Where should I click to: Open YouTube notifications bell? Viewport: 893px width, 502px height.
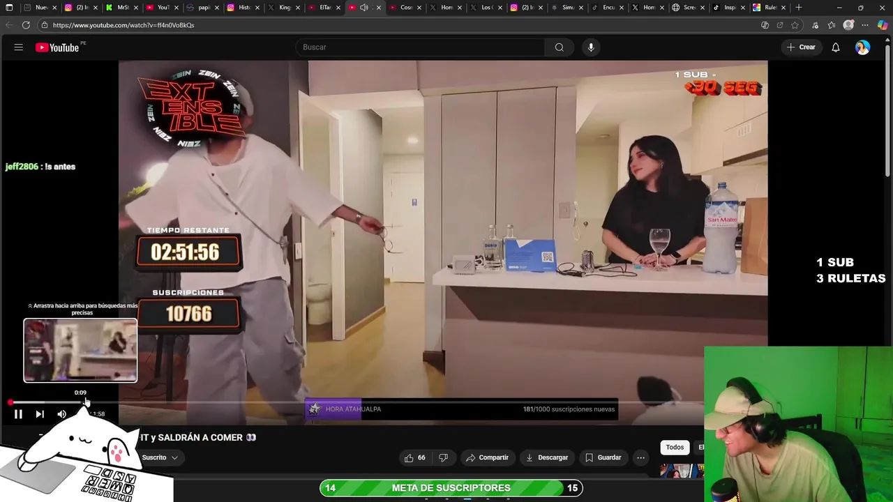pos(835,47)
